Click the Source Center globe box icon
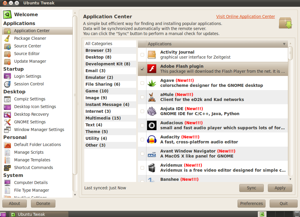This screenshot has width=300, height=217. point(7,46)
